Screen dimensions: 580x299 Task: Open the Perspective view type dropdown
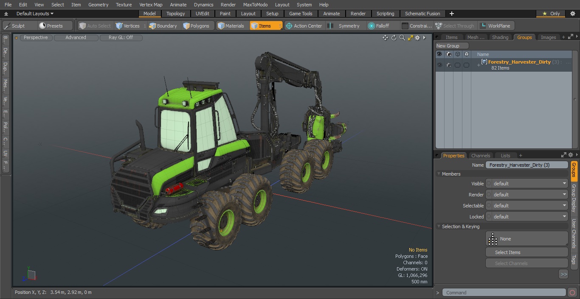pyautogui.click(x=36, y=38)
